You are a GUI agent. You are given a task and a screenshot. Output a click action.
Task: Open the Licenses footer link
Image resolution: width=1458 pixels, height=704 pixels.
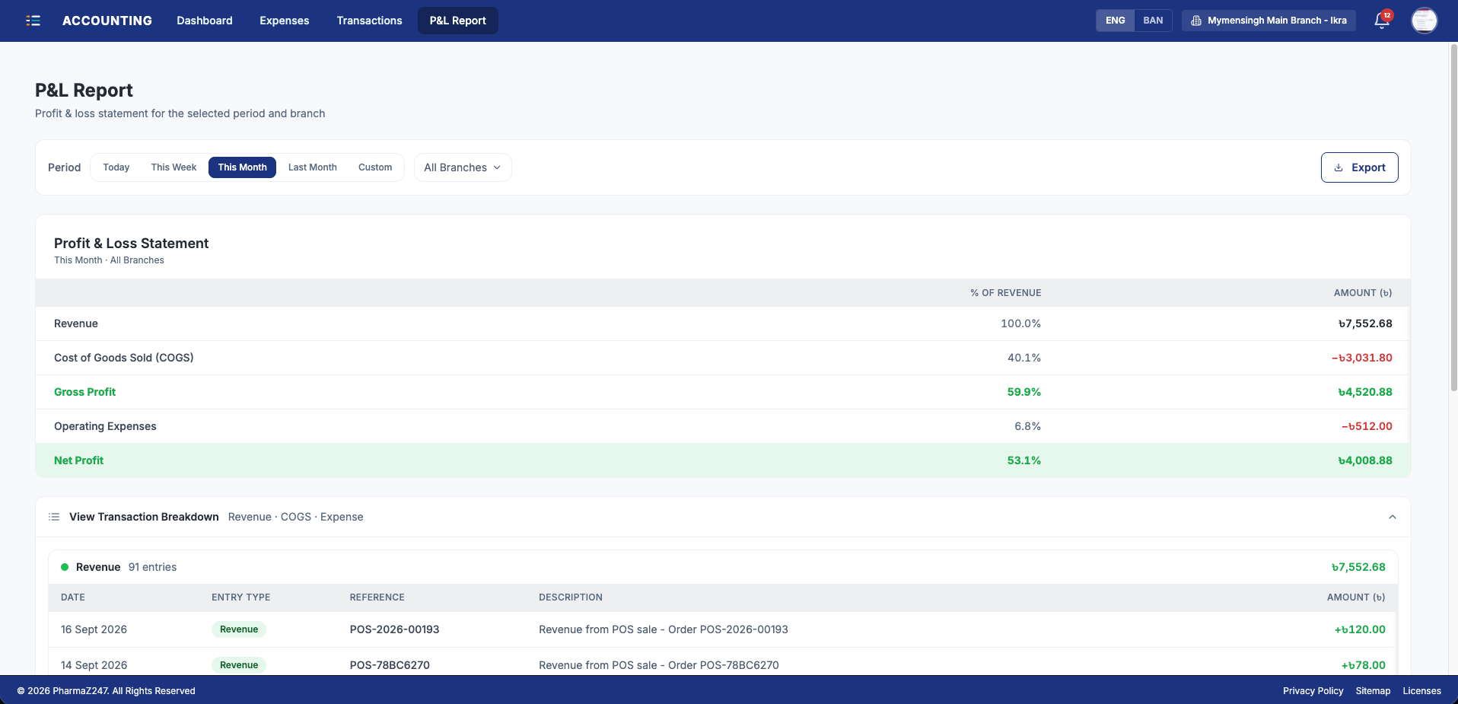pyautogui.click(x=1421, y=691)
